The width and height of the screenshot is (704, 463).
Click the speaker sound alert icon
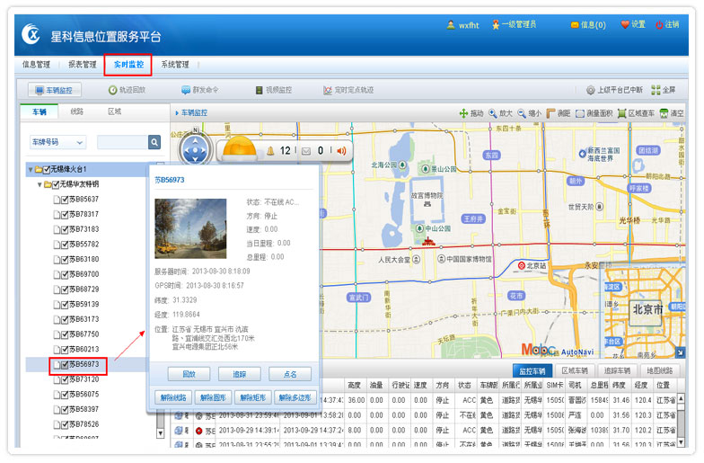pyautogui.click(x=341, y=150)
